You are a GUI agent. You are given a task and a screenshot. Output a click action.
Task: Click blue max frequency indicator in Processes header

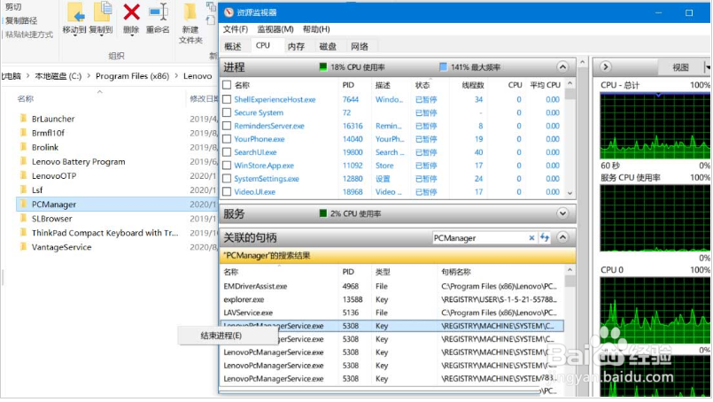[443, 67]
